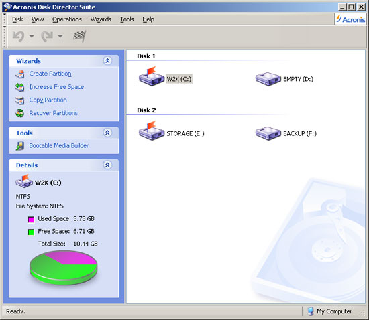Click the My Computer status bar item
The height and width of the screenshot is (320, 369).
329,311
